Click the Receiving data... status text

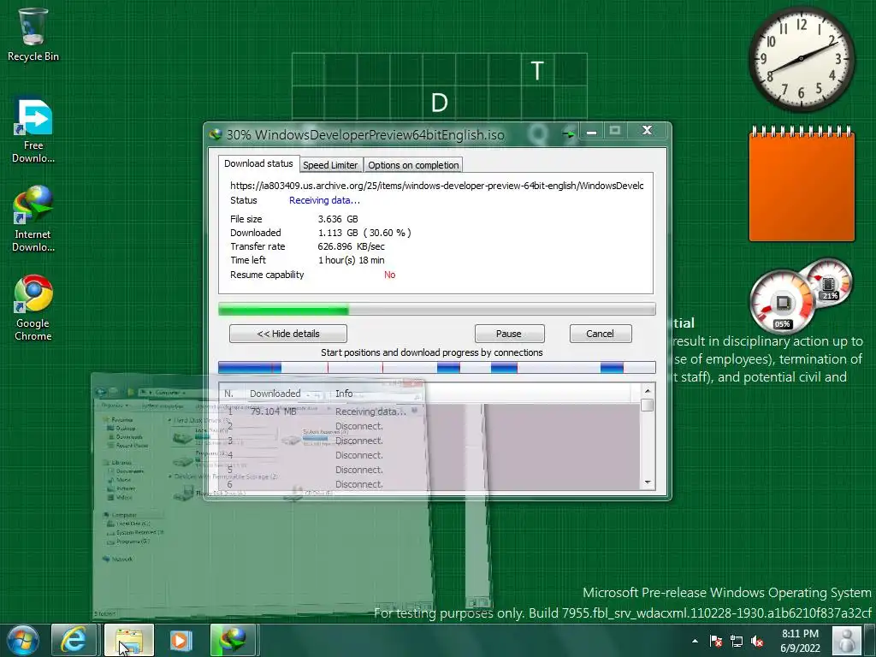[x=324, y=200]
